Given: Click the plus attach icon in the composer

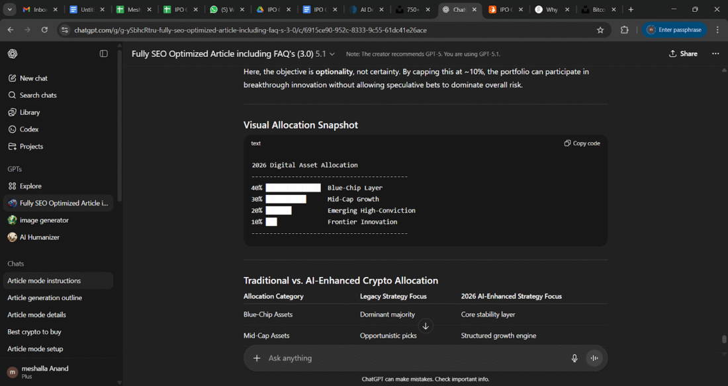Looking at the screenshot, I should tap(257, 358).
